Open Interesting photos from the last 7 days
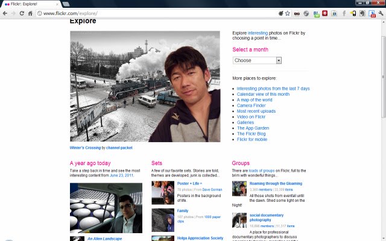Screen dimensions: 386x241 coord(273,89)
